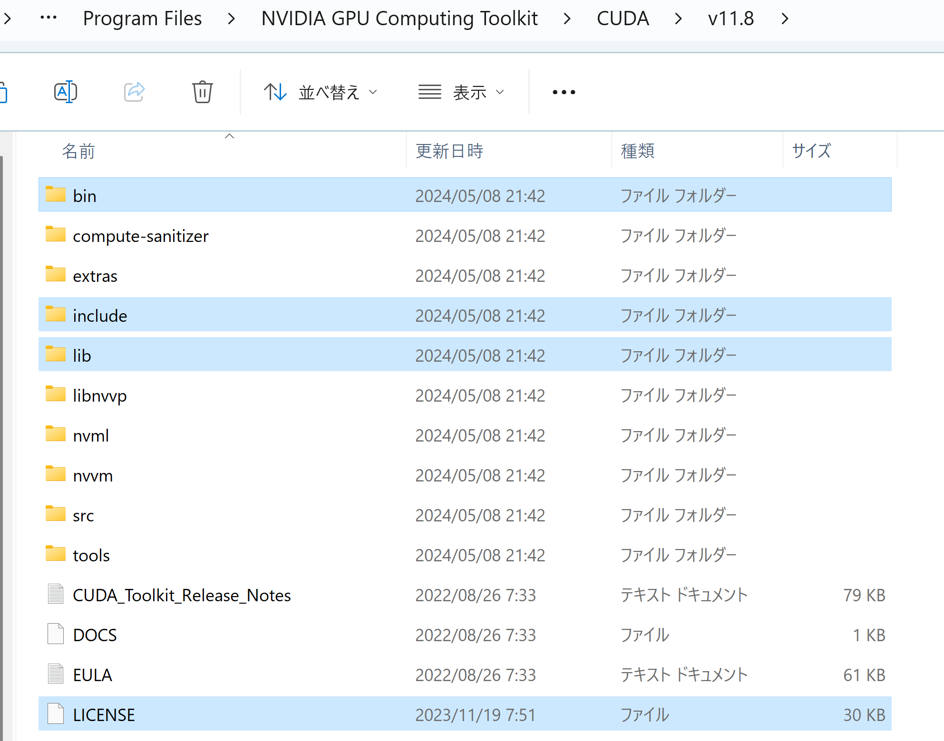944x741 pixels.
Task: Navigate to Program Files in breadcrumb
Action: pyautogui.click(x=142, y=19)
